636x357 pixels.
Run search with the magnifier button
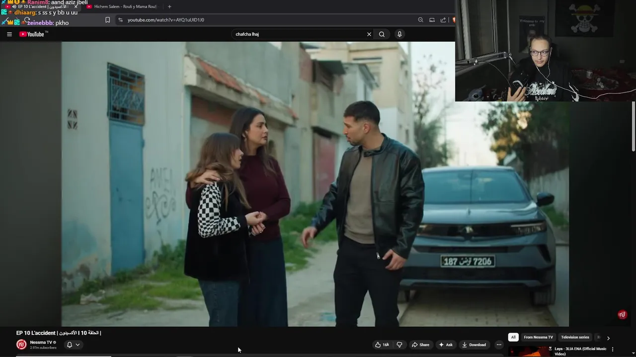(382, 34)
